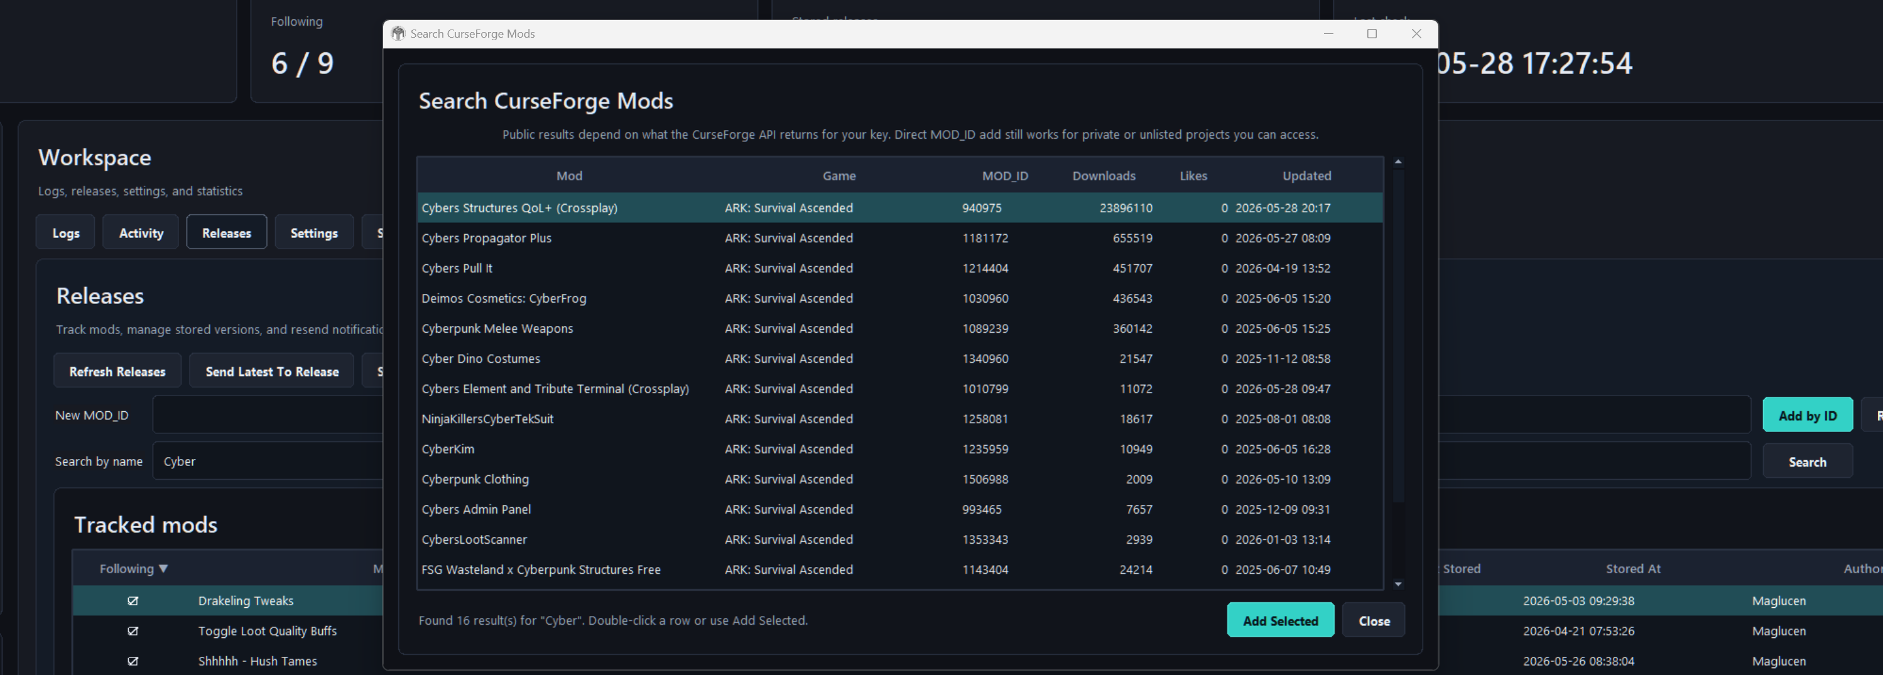Click author Maglucen in Drakeling Tweaks row

pos(1779,600)
